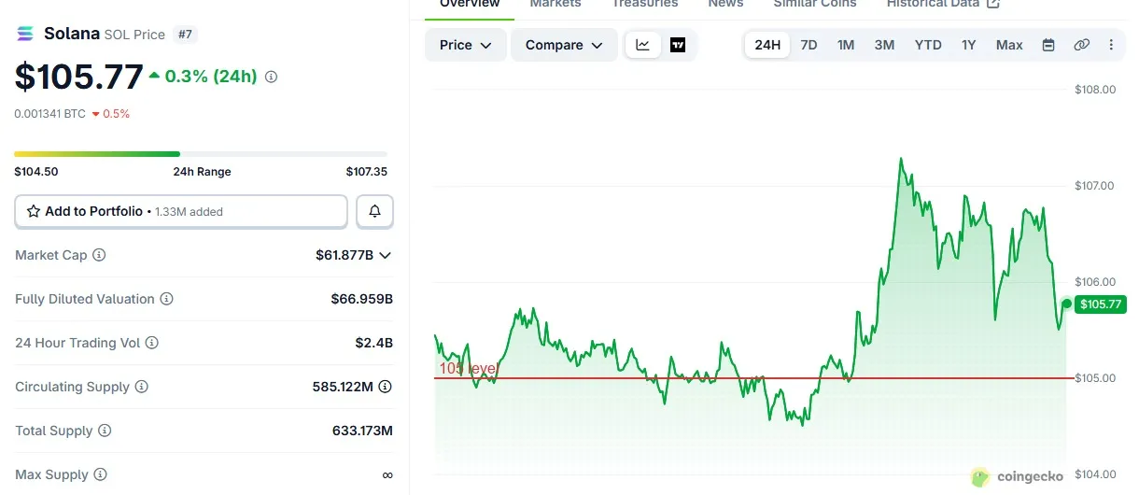Click the red 0.5% BTC change
The image size is (1139, 495).
[x=111, y=114]
